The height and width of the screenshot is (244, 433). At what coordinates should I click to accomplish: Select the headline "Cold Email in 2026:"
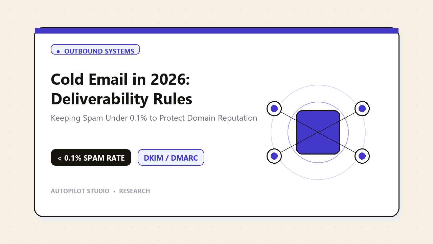click(120, 80)
